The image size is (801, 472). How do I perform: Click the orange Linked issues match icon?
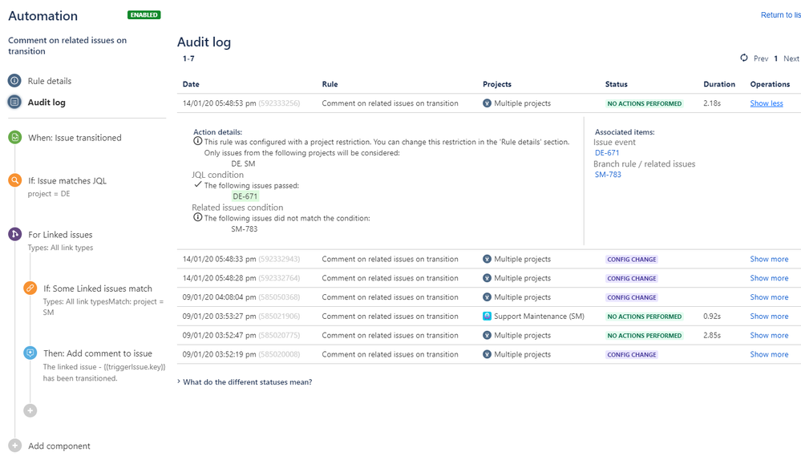pos(30,288)
